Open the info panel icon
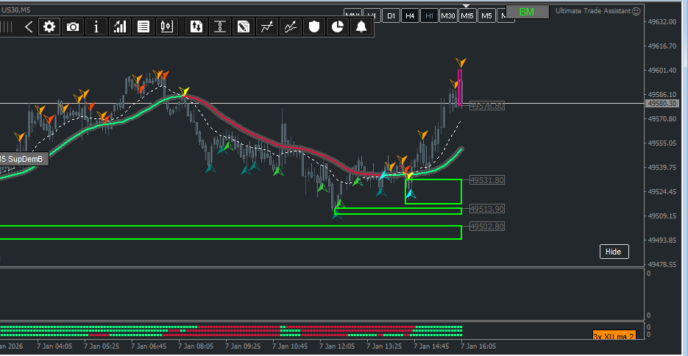Screen dimensions: 688x356 (x=96, y=27)
